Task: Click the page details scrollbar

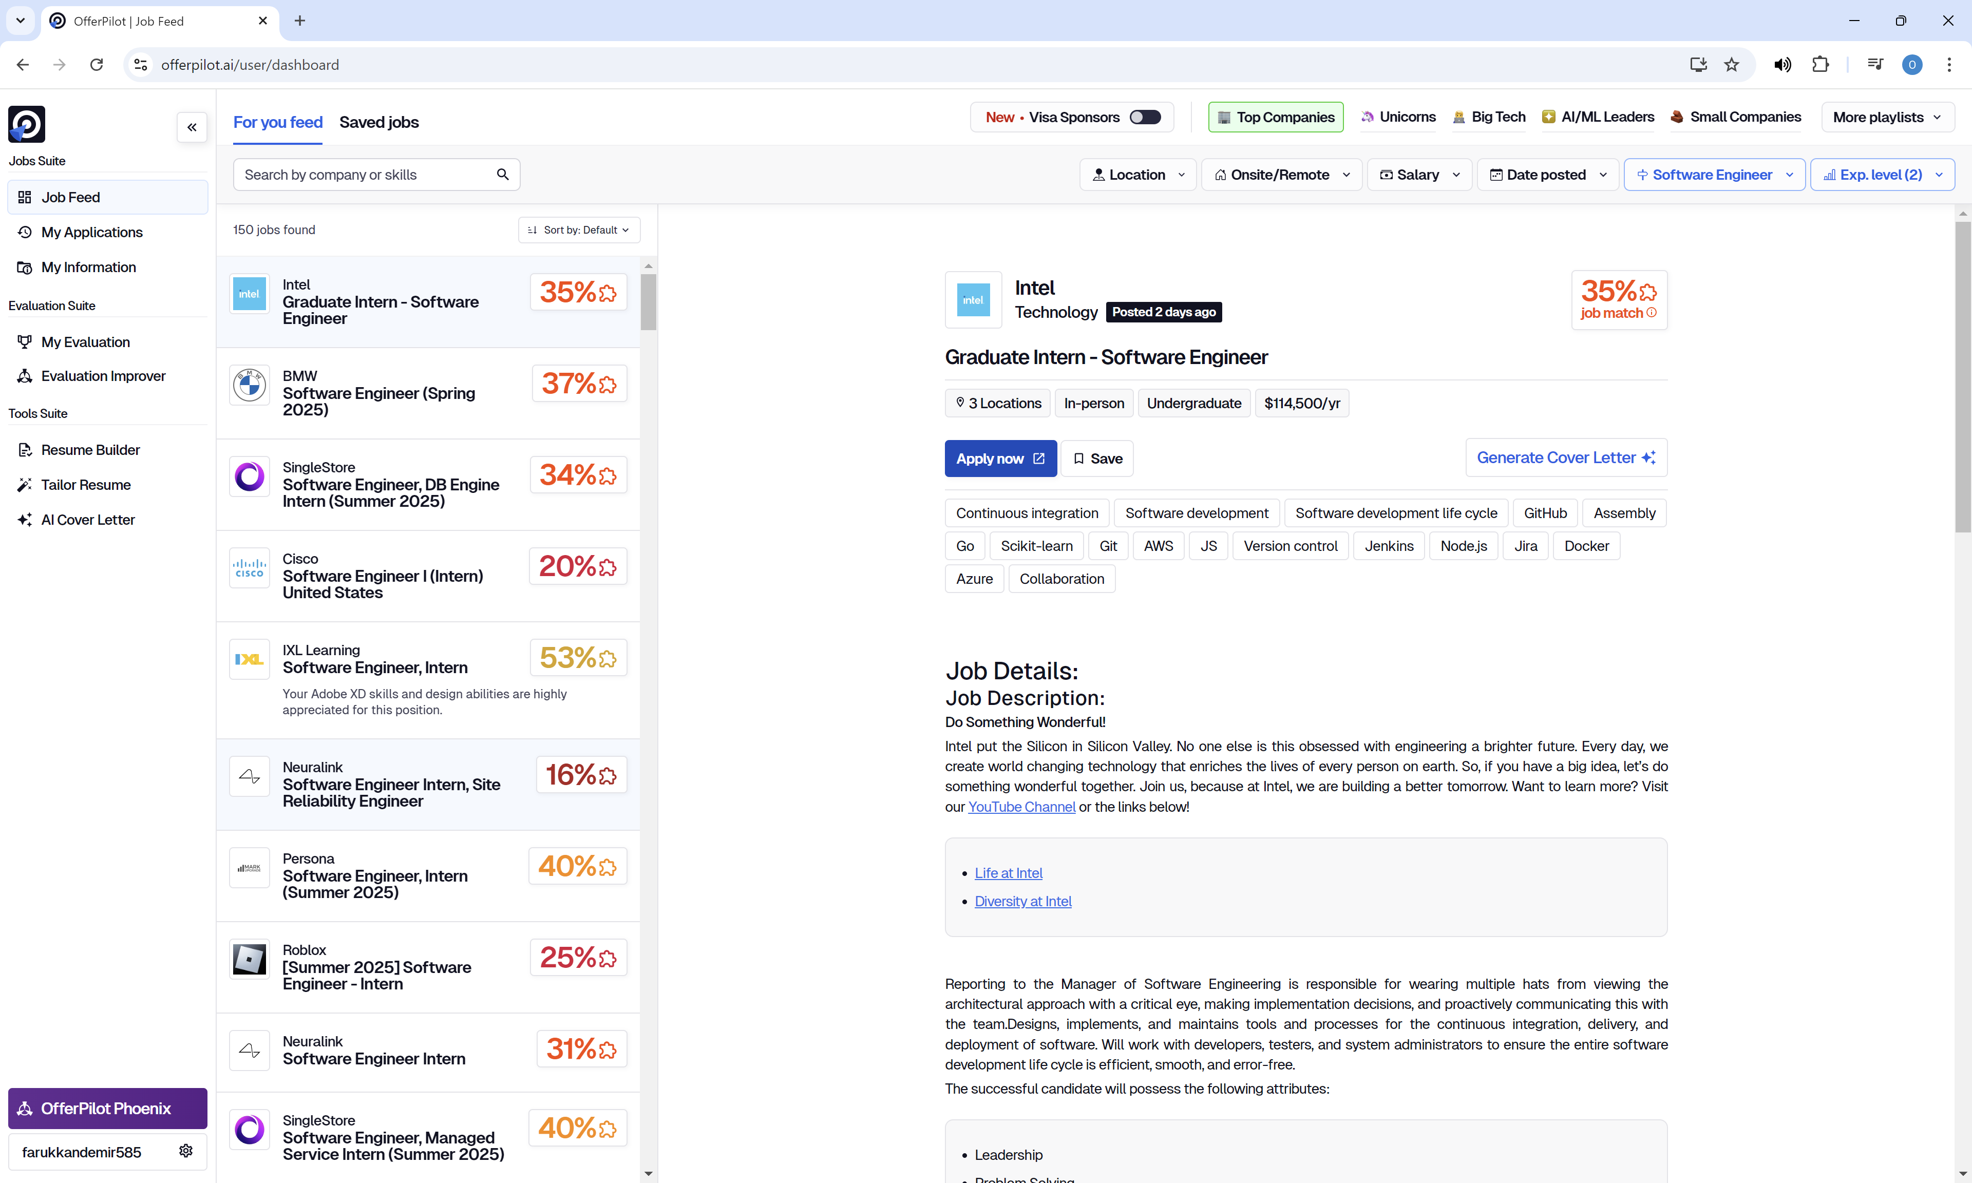Action: [x=1962, y=376]
